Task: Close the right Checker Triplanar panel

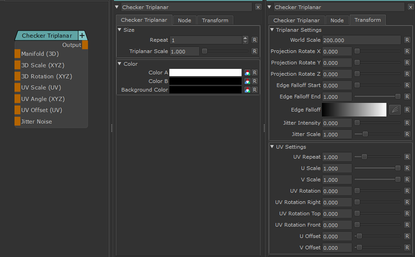Action: [x=411, y=7]
